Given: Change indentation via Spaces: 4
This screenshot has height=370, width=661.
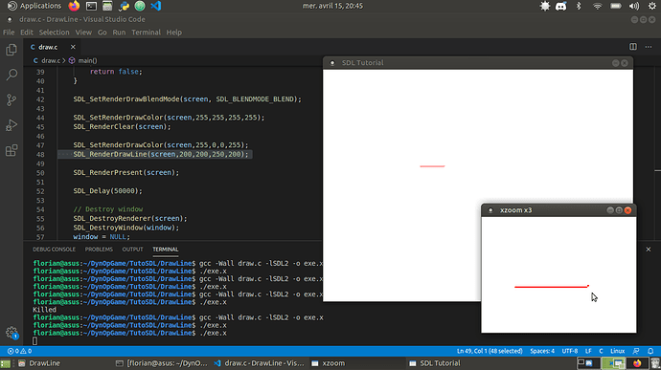Looking at the screenshot, I should pos(542,351).
